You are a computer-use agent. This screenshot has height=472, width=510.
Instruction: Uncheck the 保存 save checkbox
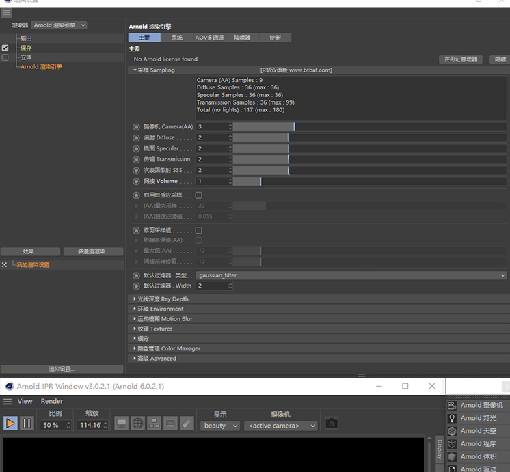tap(5, 48)
